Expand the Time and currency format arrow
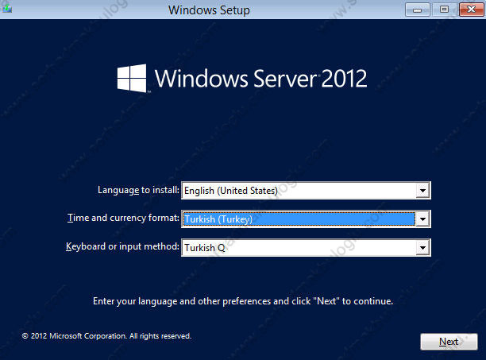Viewport: 486px width, 360px height. click(422, 219)
